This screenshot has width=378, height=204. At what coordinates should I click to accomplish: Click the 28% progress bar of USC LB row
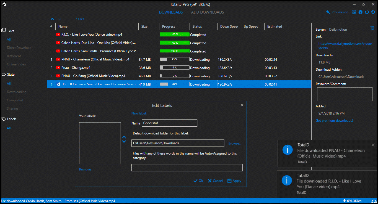point(175,84)
